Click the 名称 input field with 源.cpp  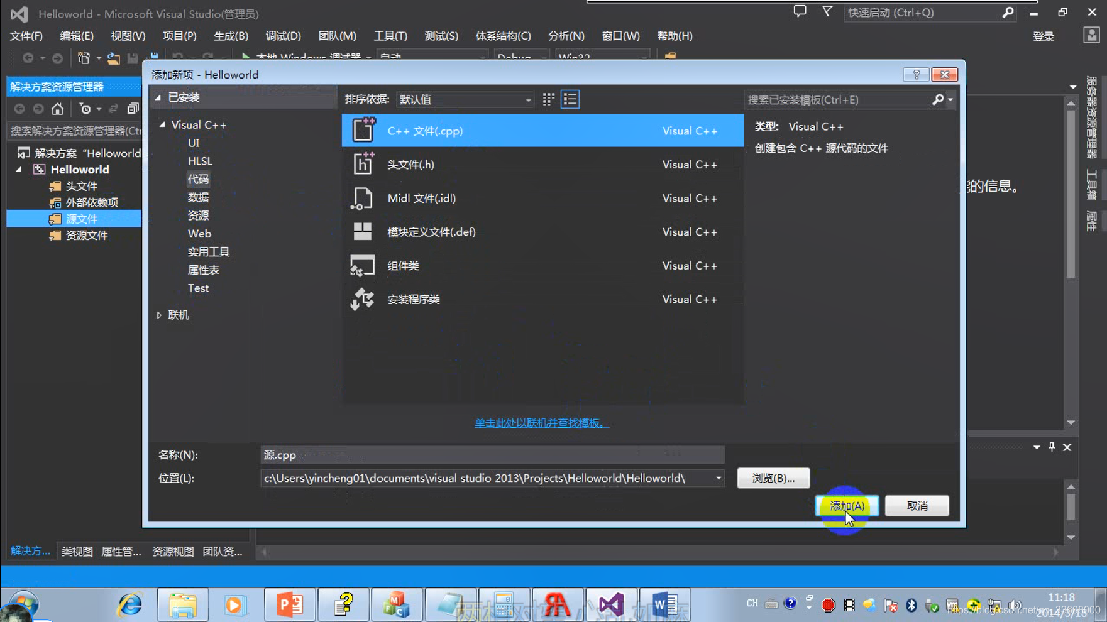492,455
